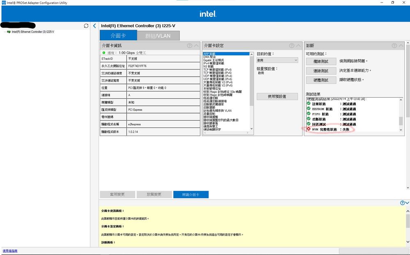This screenshot has height=255, width=410.
Task: Click the back arrow beside the adapter title
Action: coord(94,25)
